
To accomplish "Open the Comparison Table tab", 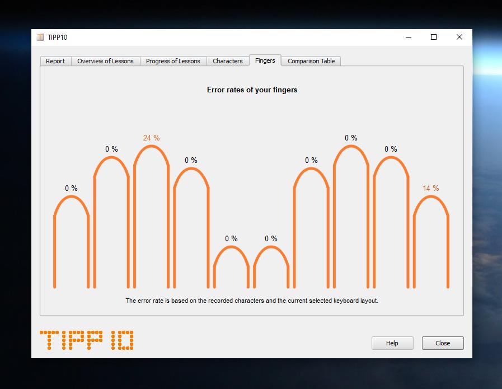I will (311, 61).
